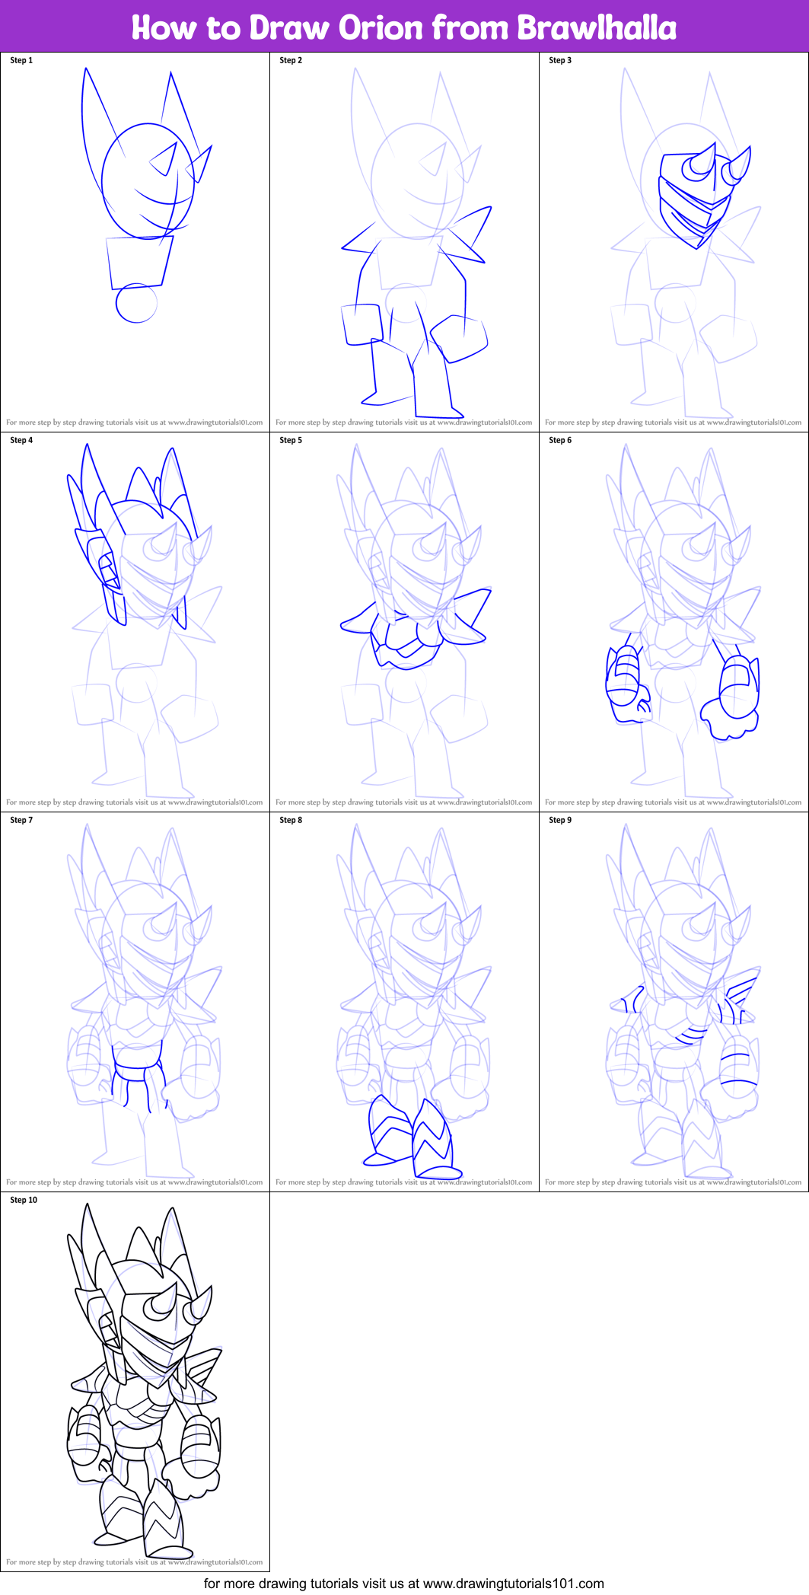
Task: Click the 'Step 10' label
Action: [x=24, y=1200]
